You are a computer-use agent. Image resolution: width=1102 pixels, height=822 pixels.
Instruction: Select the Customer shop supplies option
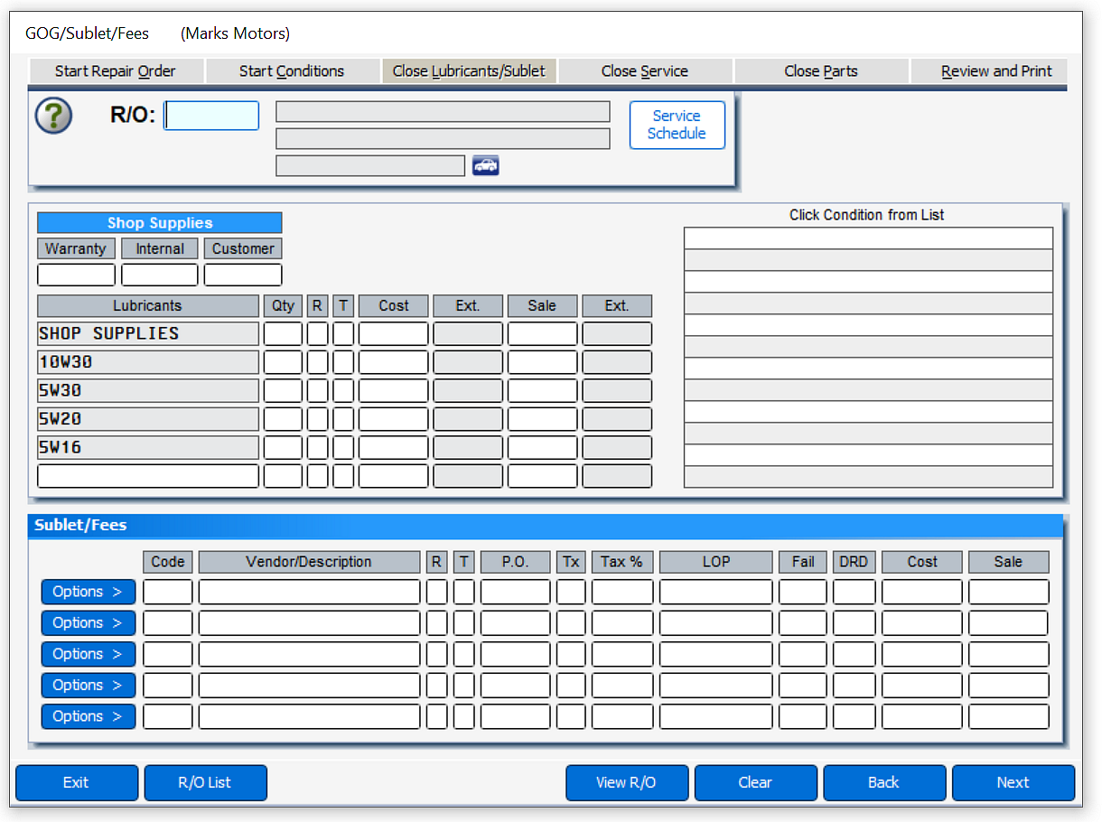coord(242,248)
